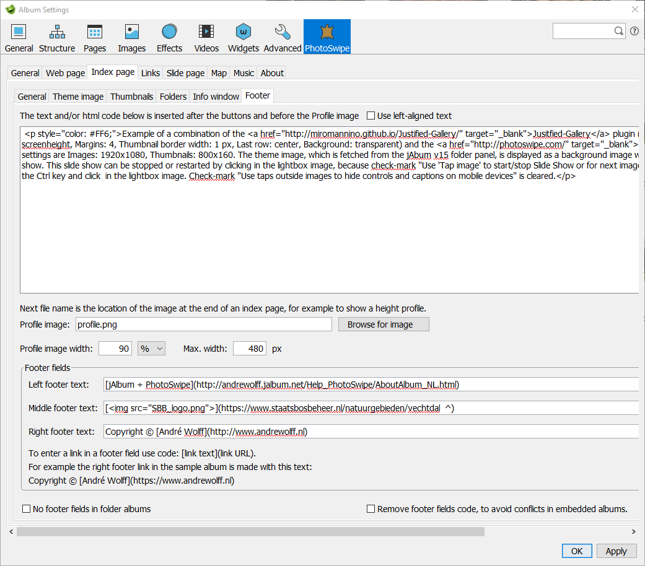Viewport: 645px width, 566px height.
Task: Click inside the Profile image field
Action: coord(203,324)
